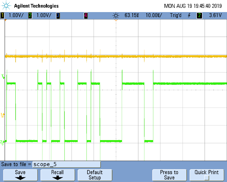
Task: Click the scope_5 file name field
Action: pyautogui.click(x=67, y=165)
